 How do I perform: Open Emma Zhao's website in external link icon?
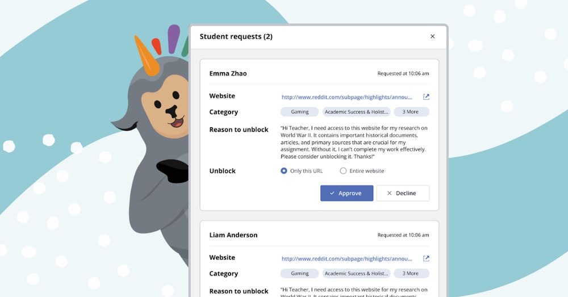coord(426,97)
